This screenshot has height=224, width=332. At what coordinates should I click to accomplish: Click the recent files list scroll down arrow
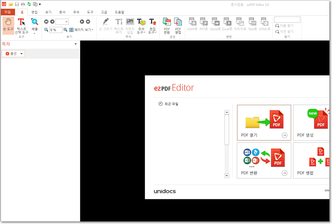tap(227, 176)
